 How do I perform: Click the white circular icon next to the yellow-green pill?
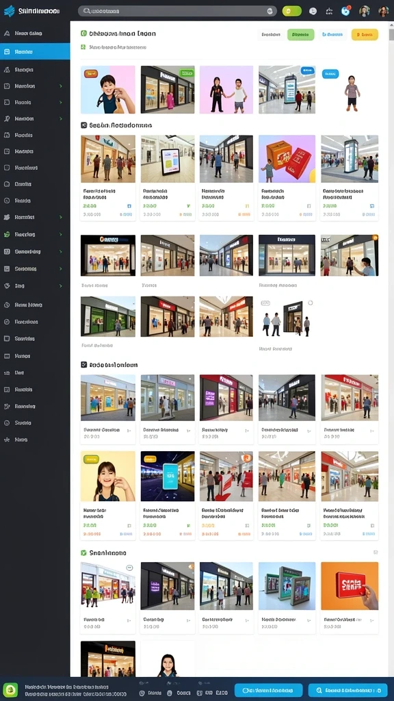pos(313,11)
